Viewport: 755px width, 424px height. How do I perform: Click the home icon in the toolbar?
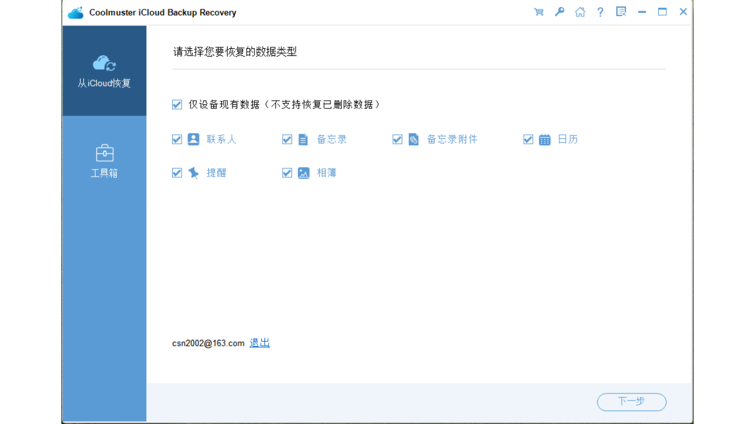(x=580, y=11)
